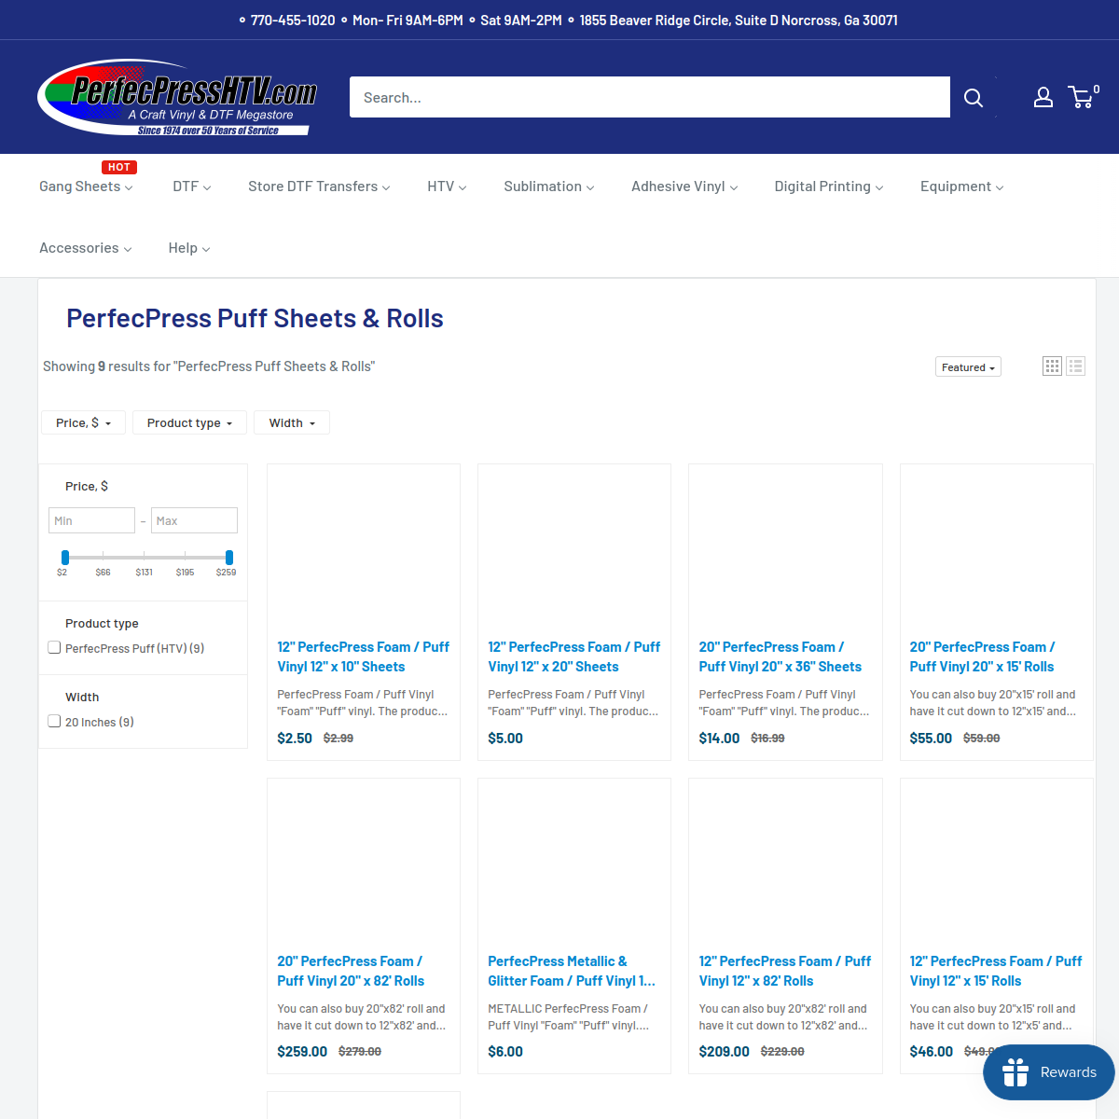Open the Sublimation menu
Image resolution: width=1119 pixels, height=1119 pixels.
coord(549,186)
